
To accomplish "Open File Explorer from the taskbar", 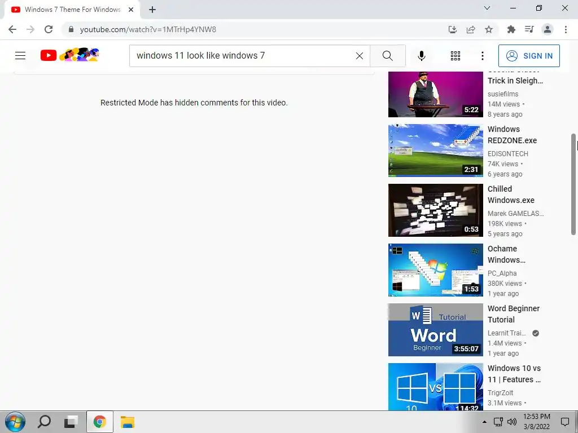I will [128, 422].
